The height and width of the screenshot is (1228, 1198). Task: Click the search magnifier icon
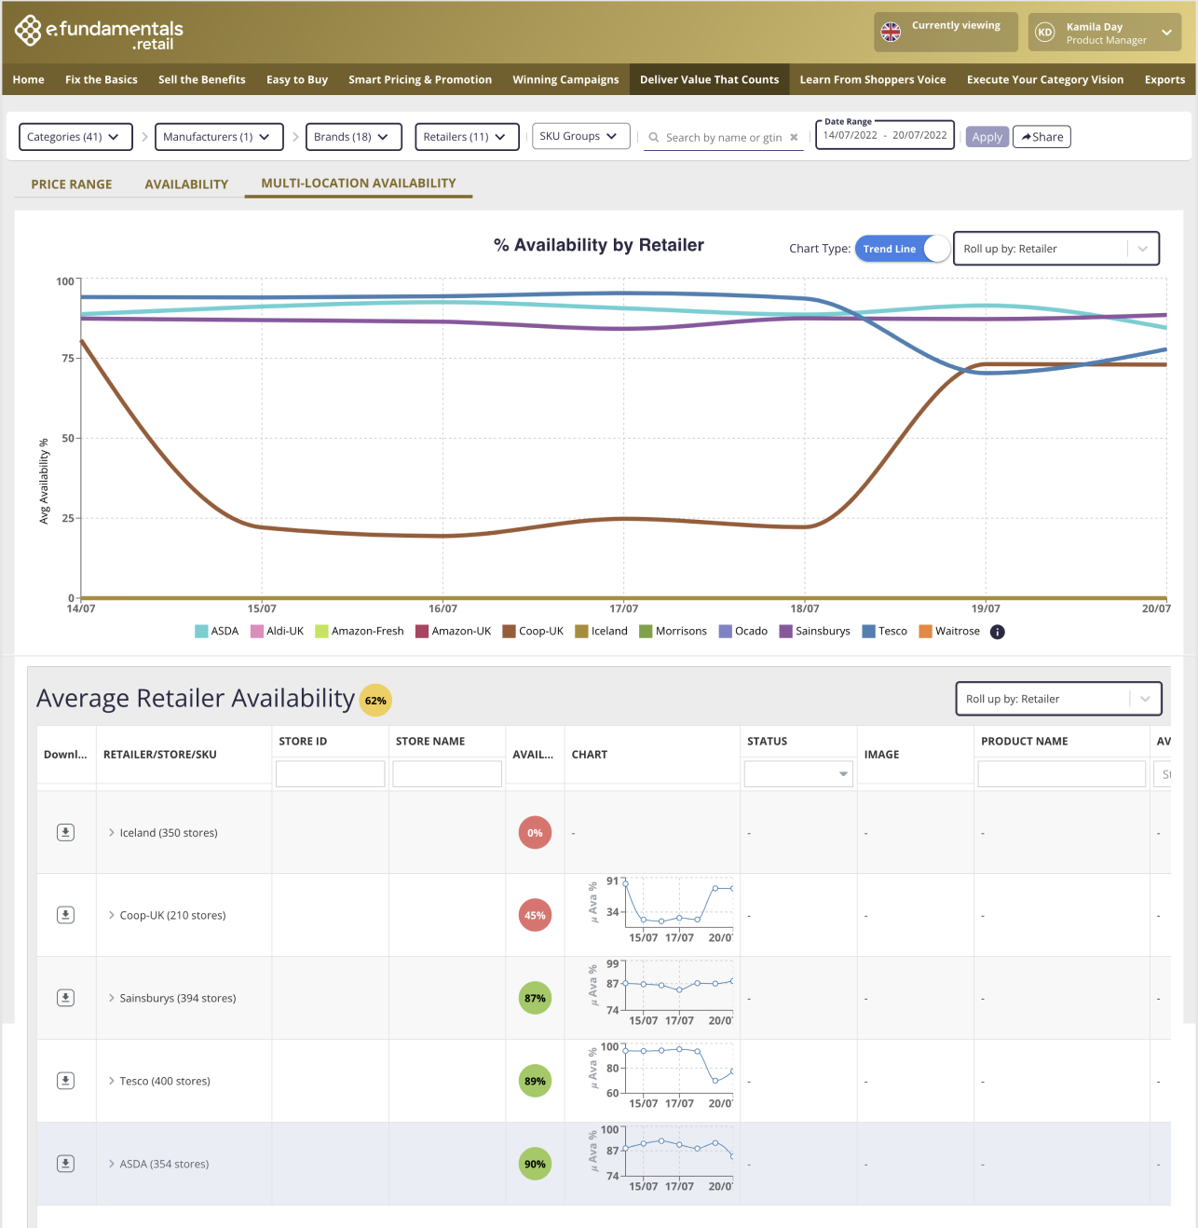tap(654, 137)
